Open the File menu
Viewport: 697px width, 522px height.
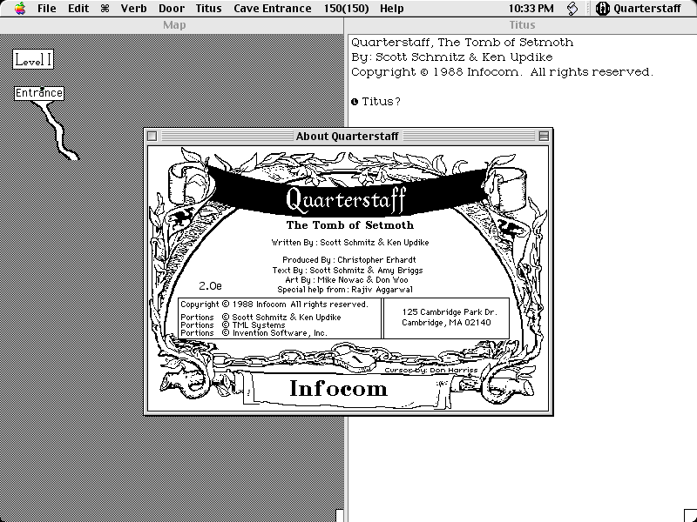pos(47,8)
